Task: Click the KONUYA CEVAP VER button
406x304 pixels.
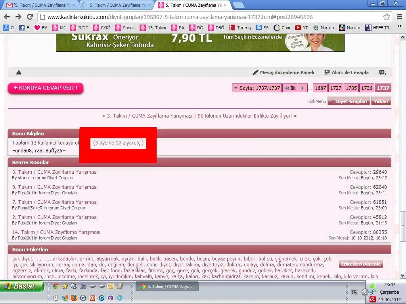Action: (x=46, y=88)
